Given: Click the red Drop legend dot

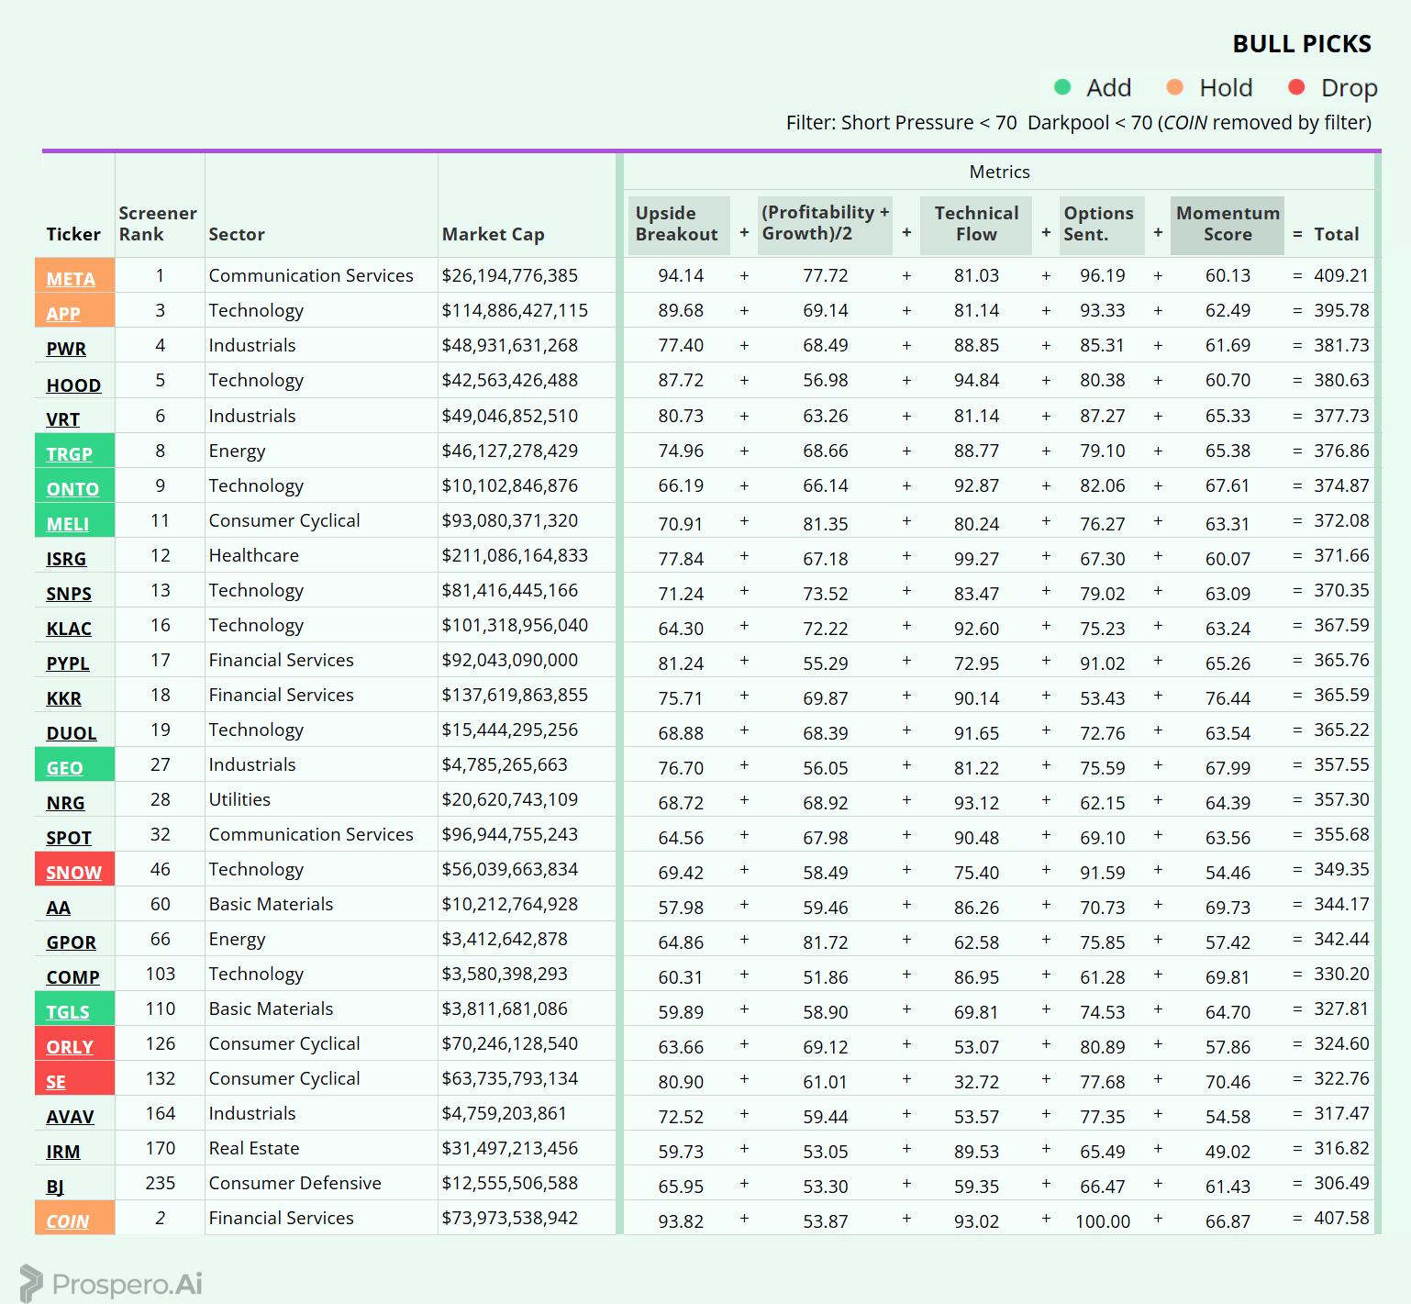Looking at the screenshot, I should click(1296, 87).
